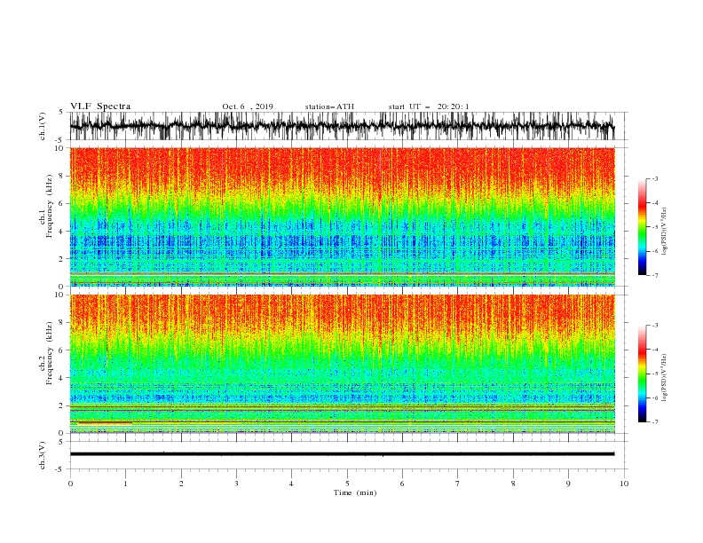The image size is (703, 543).
Task: Click the "8" kHz tick on the ch.1 frequency axis
Action: (61, 176)
